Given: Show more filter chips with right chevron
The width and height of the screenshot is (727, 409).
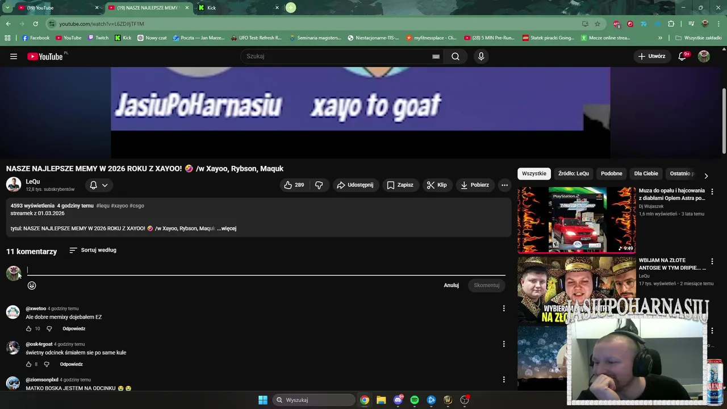Looking at the screenshot, I should pos(706,176).
